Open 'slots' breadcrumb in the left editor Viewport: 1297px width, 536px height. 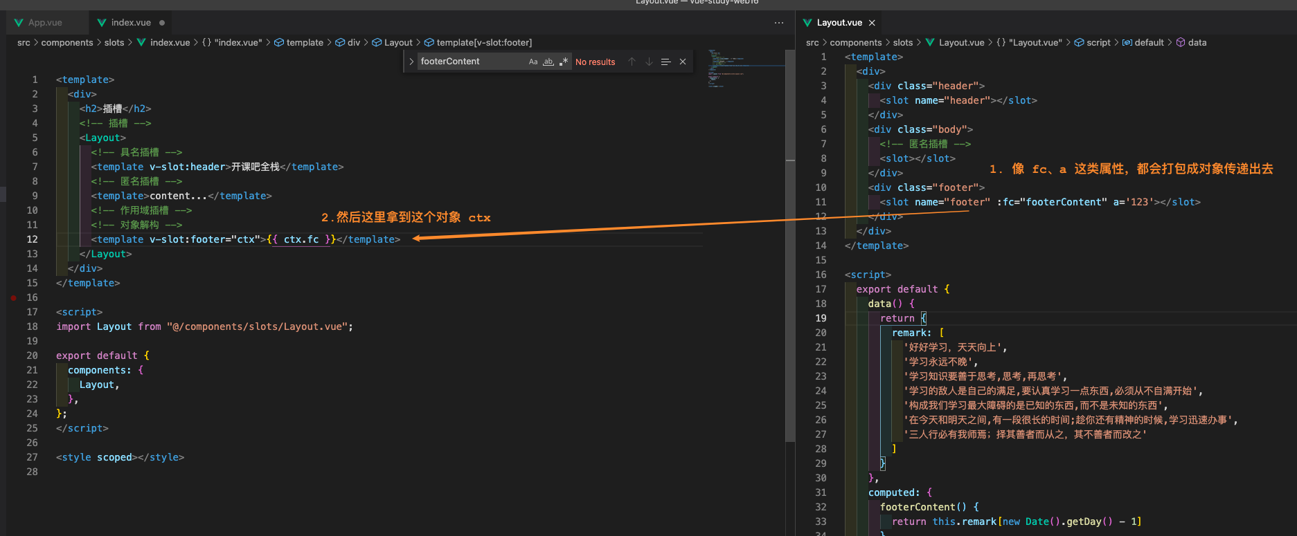tap(114, 42)
